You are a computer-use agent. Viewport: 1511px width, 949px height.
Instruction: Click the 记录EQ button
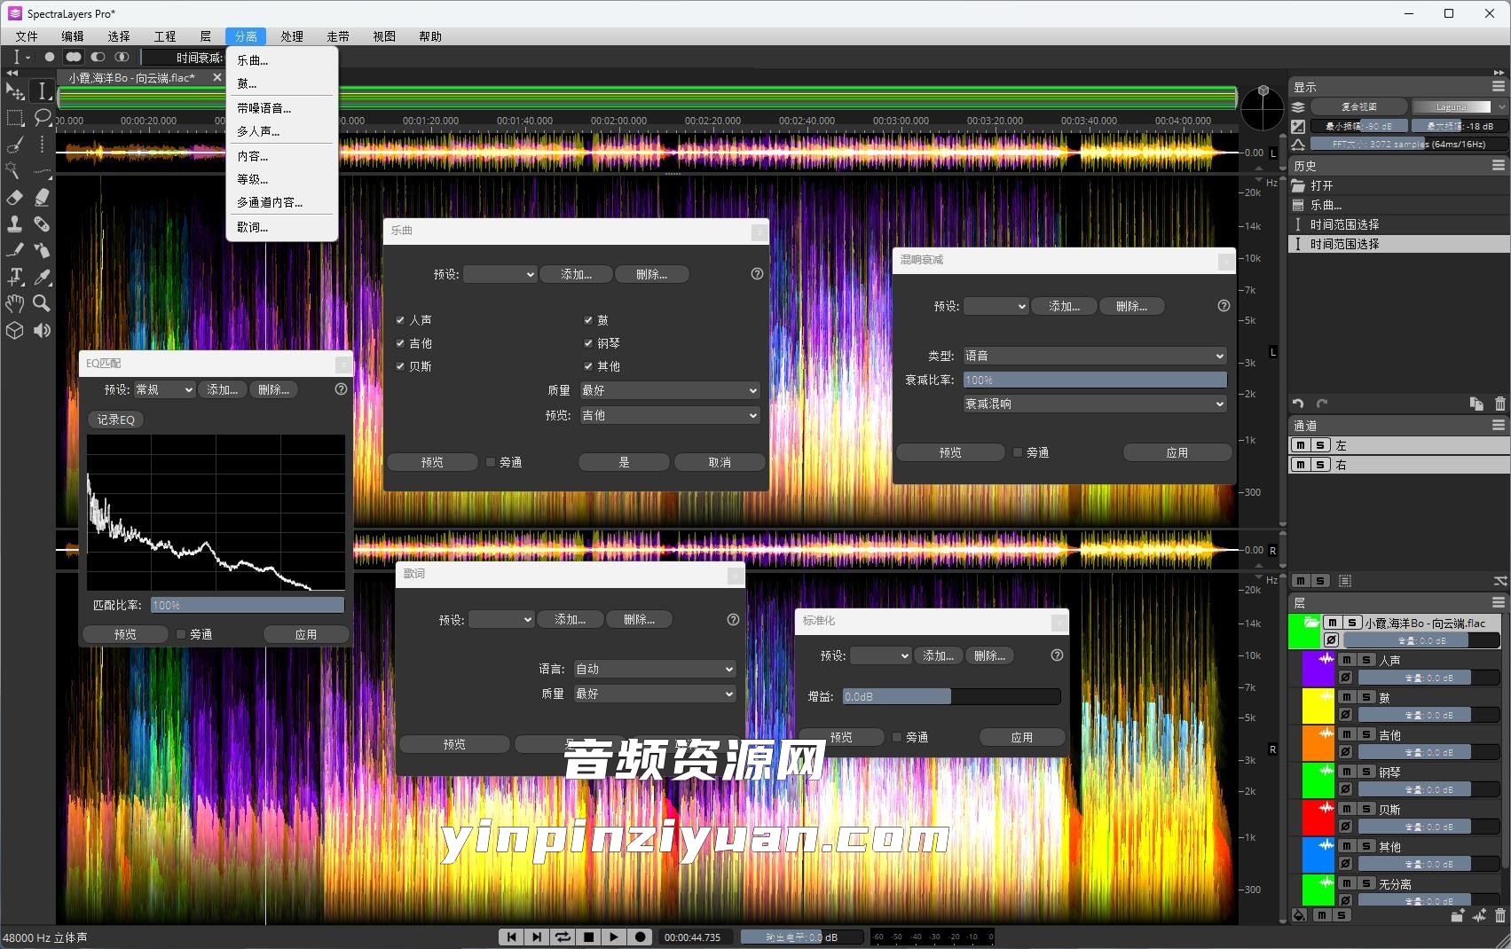[x=115, y=420]
